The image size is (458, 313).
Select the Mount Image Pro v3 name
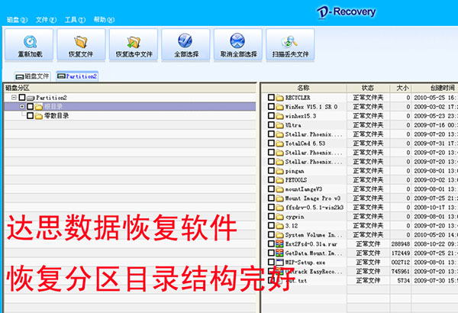pyautogui.click(x=313, y=198)
